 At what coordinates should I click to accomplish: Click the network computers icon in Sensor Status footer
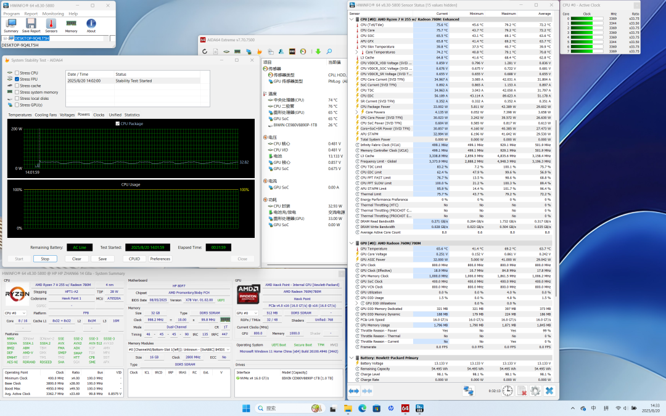(x=469, y=391)
